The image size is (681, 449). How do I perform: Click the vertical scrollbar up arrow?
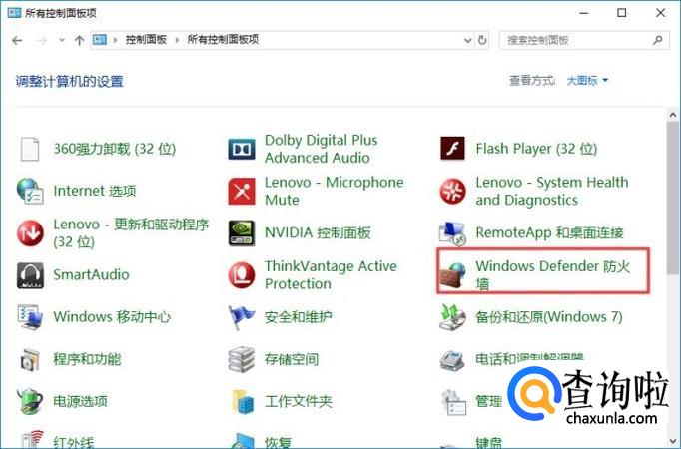(x=673, y=115)
